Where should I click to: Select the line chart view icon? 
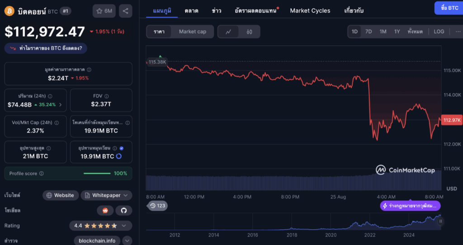point(229,32)
